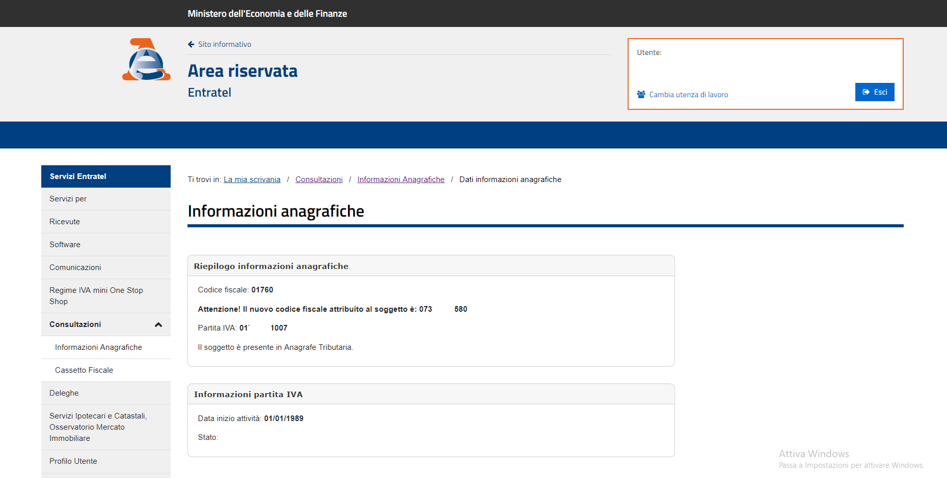Select Comunicazioni in the sidebar
The width and height of the screenshot is (947, 478).
[x=75, y=267]
